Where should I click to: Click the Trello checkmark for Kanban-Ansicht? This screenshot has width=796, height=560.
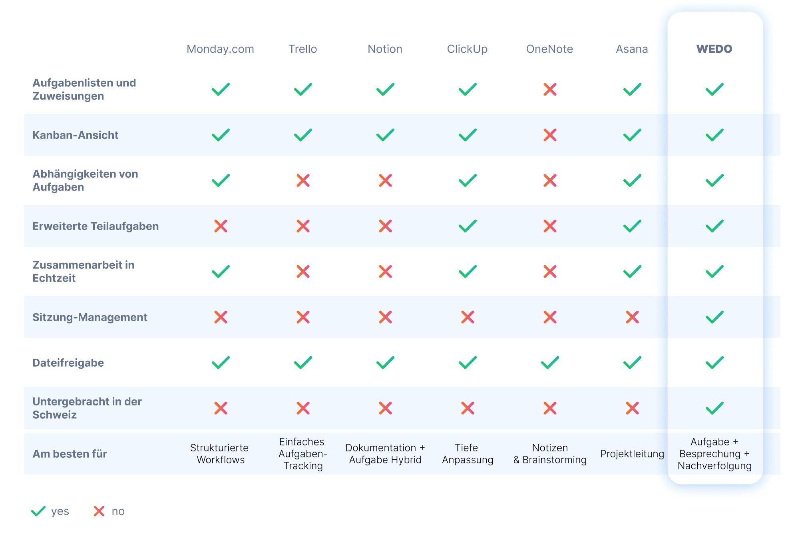(303, 135)
